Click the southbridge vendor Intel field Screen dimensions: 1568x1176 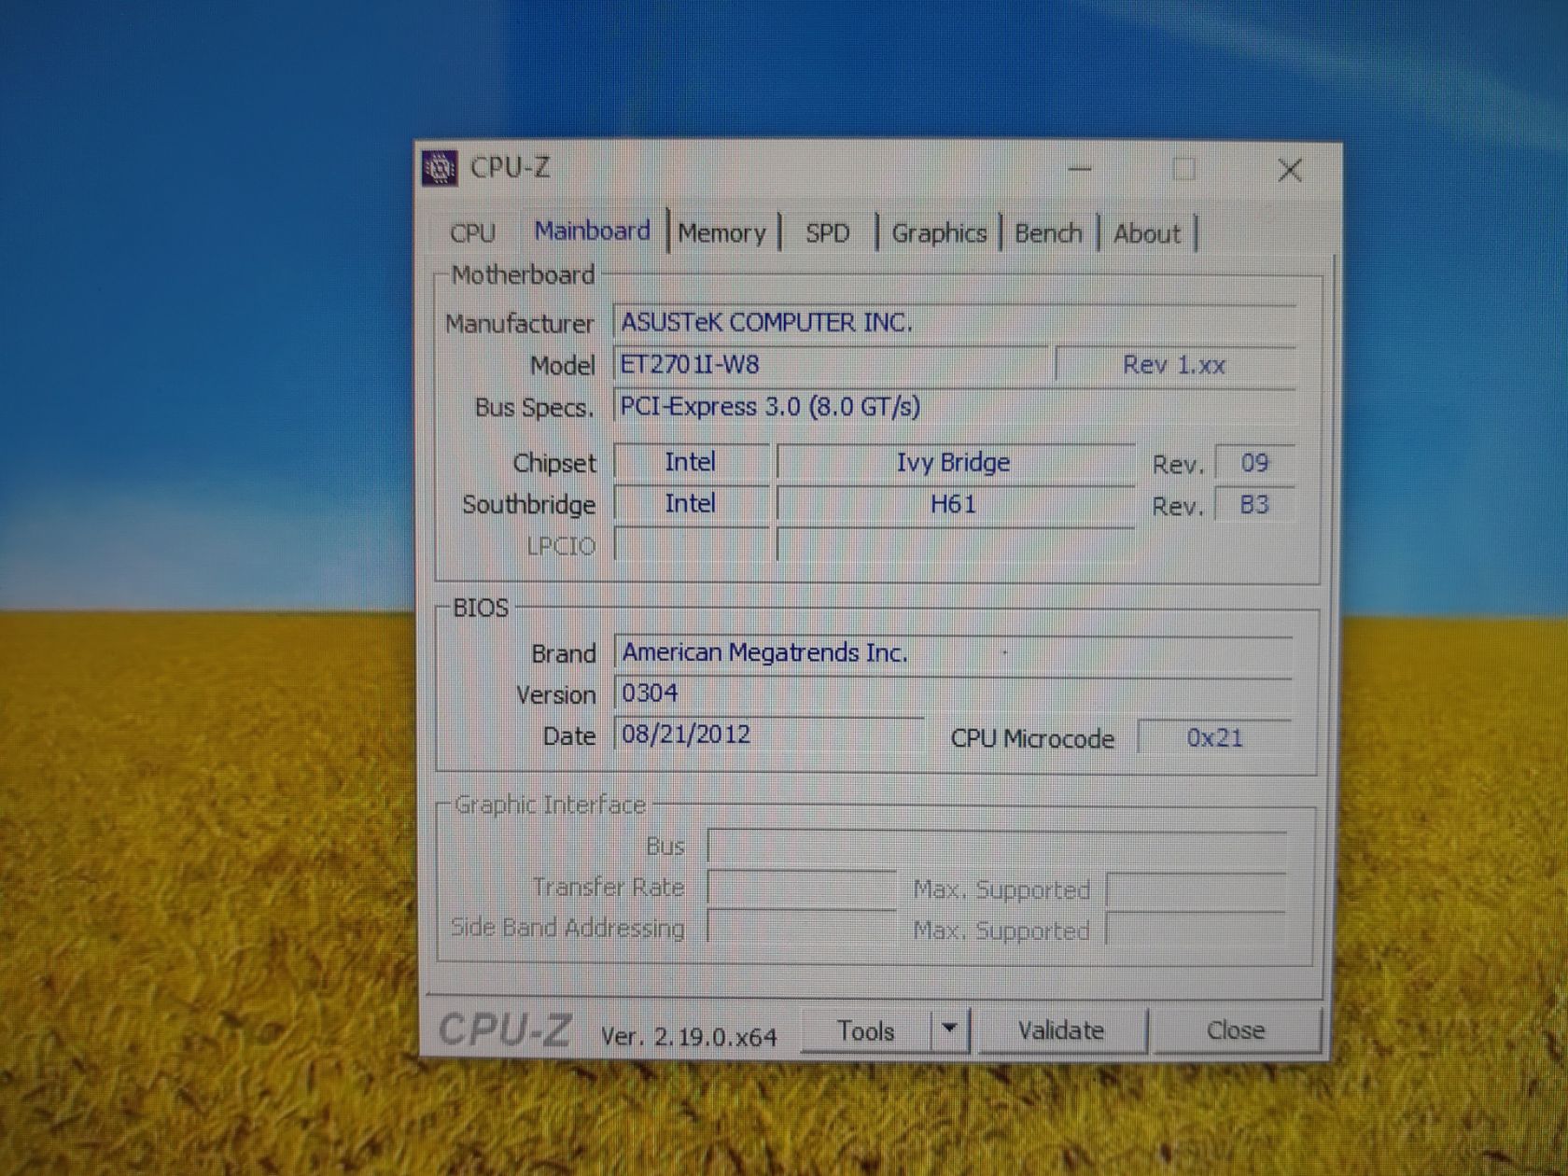pyautogui.click(x=691, y=504)
